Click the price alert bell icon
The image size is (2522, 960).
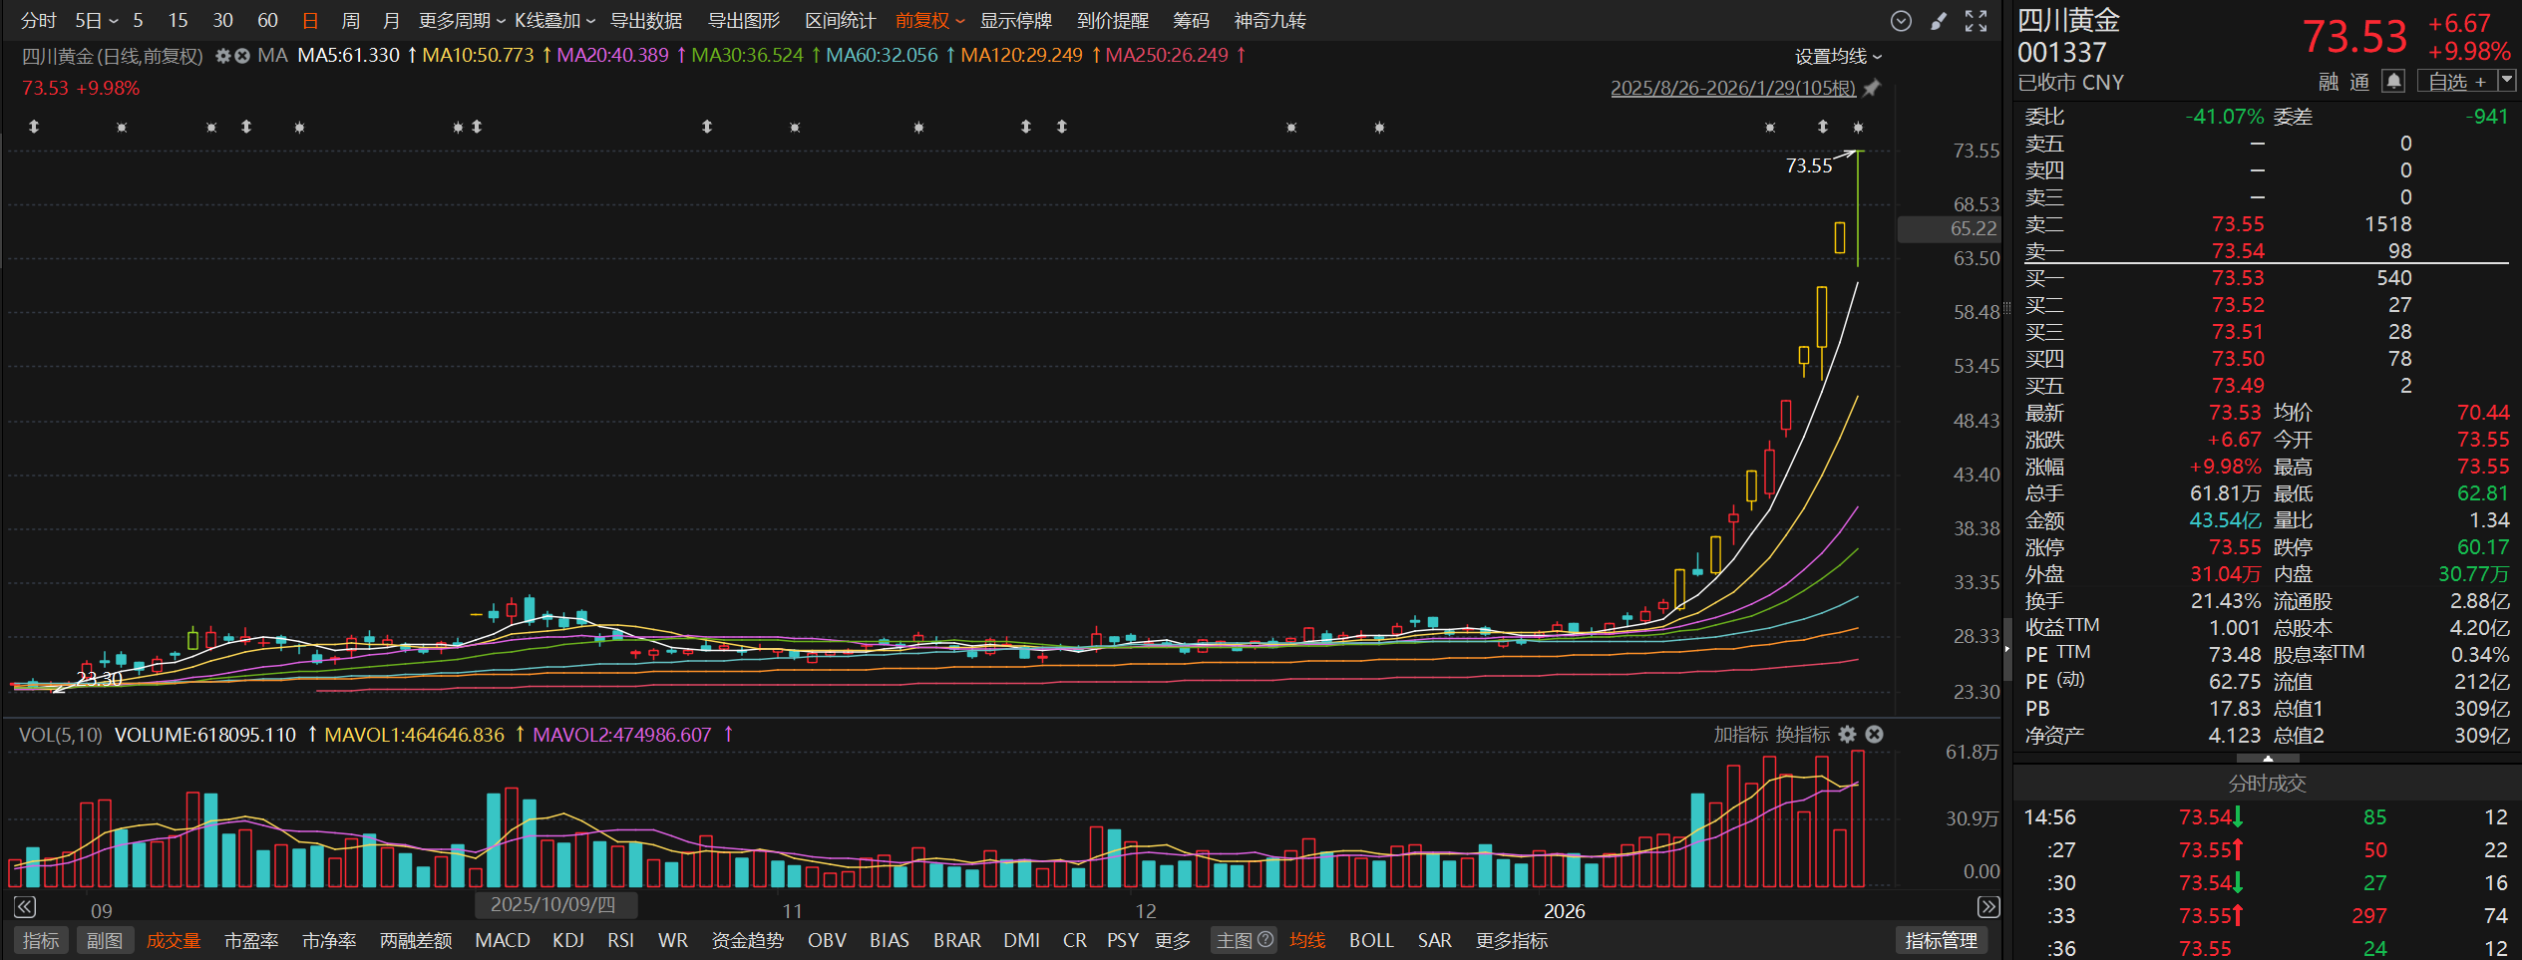click(x=2393, y=82)
